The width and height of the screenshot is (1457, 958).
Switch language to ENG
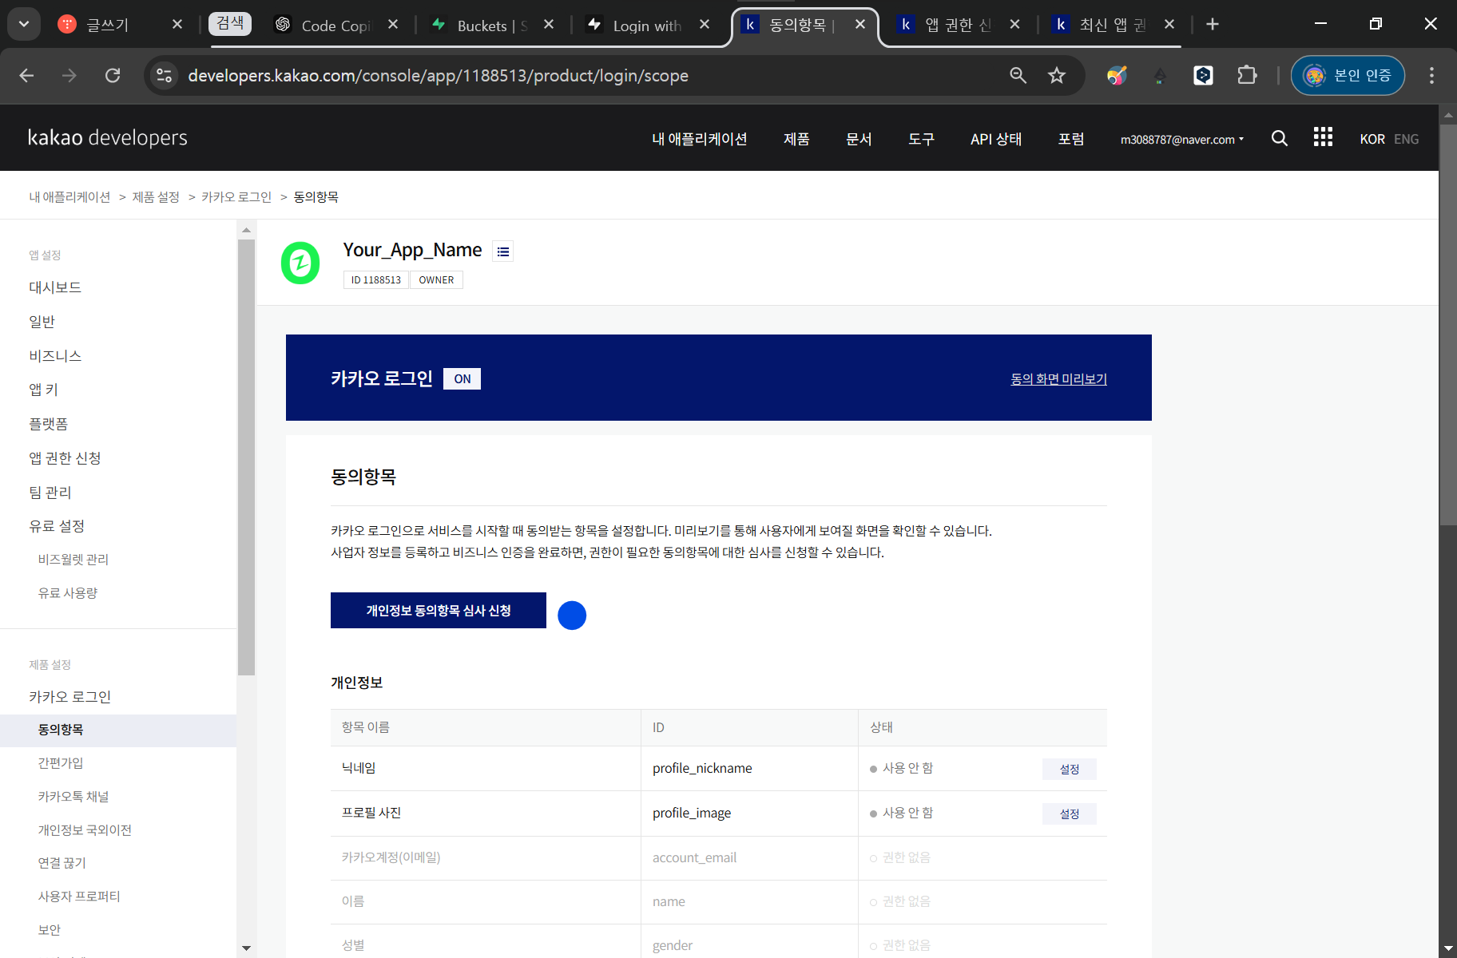coord(1407,139)
